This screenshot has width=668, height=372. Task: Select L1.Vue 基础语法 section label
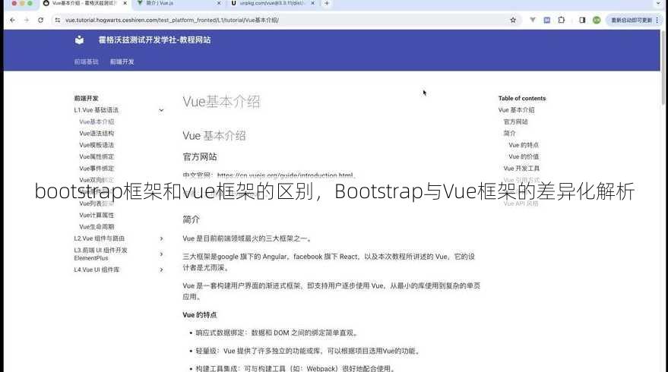point(97,110)
